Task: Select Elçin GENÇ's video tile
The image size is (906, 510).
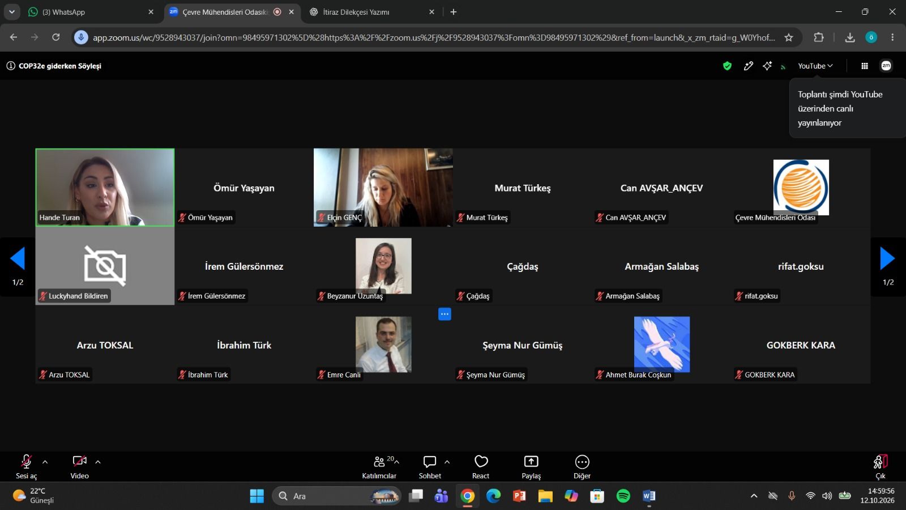Action: 383,188
